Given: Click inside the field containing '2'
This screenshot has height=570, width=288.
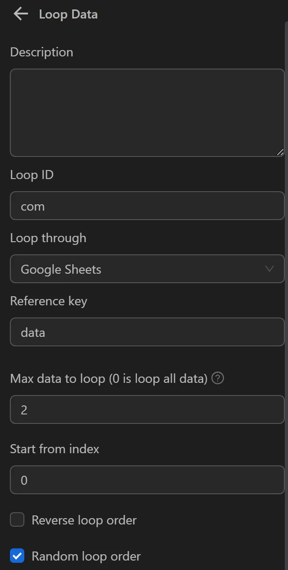Looking at the screenshot, I should (x=147, y=409).
